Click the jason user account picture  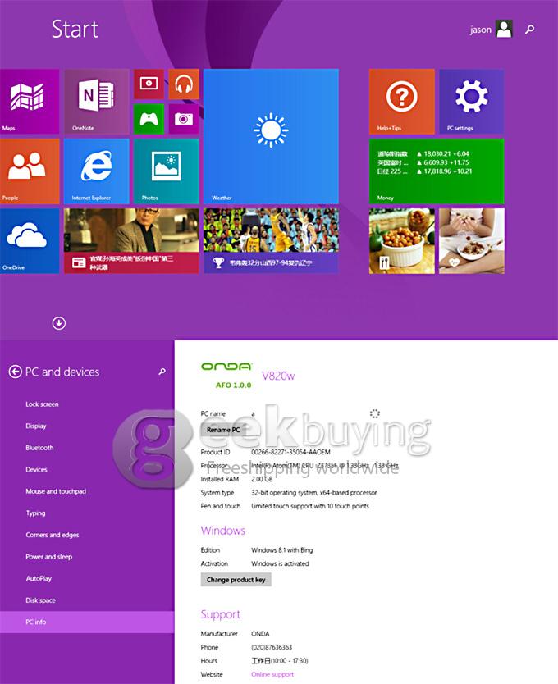[505, 30]
